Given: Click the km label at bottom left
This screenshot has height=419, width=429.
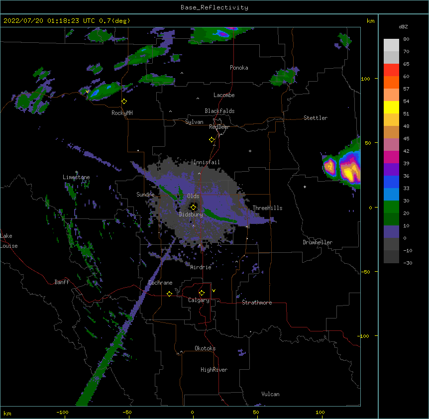Looking at the screenshot, I should click(x=7, y=413).
